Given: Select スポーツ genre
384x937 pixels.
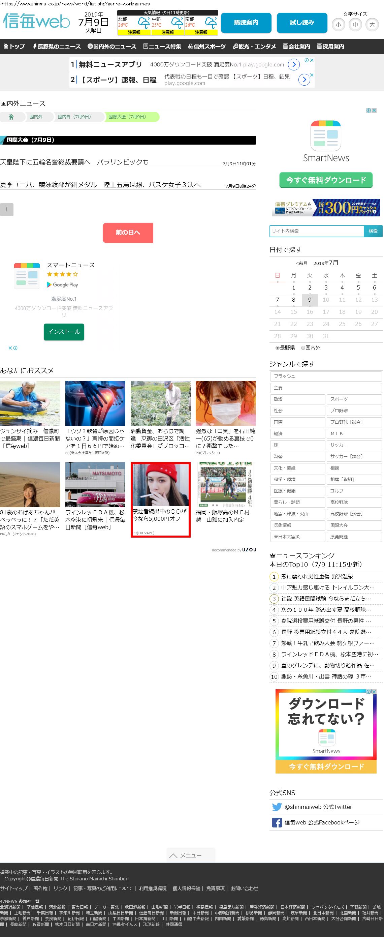Looking at the screenshot, I should point(354,399).
